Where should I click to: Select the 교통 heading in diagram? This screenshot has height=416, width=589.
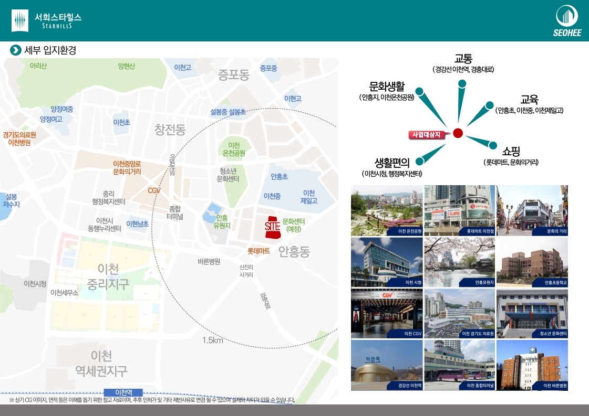[463, 59]
